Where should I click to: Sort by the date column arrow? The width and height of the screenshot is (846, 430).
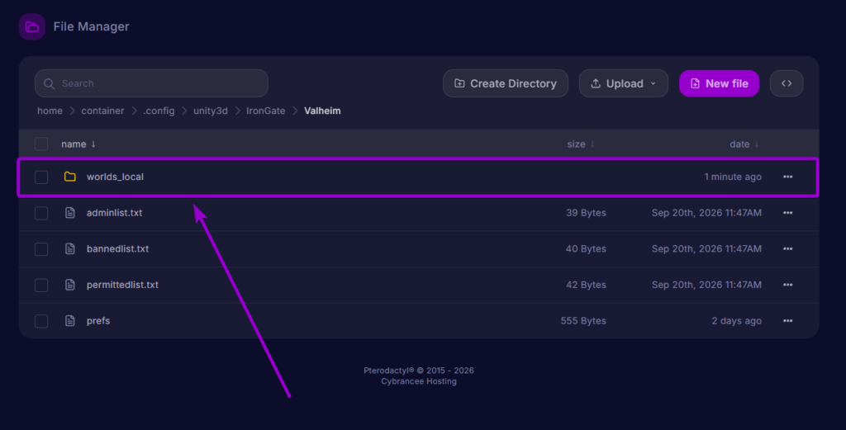pos(757,144)
